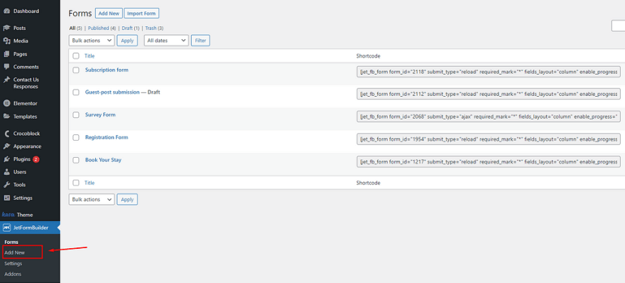Open the bottom Bulk actions dropdown
The width and height of the screenshot is (625, 283).
92,199
